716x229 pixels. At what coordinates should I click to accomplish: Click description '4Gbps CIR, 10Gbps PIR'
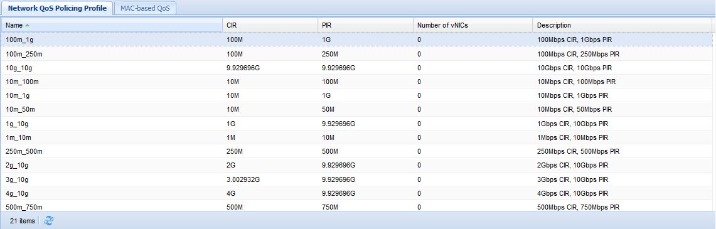(x=573, y=193)
